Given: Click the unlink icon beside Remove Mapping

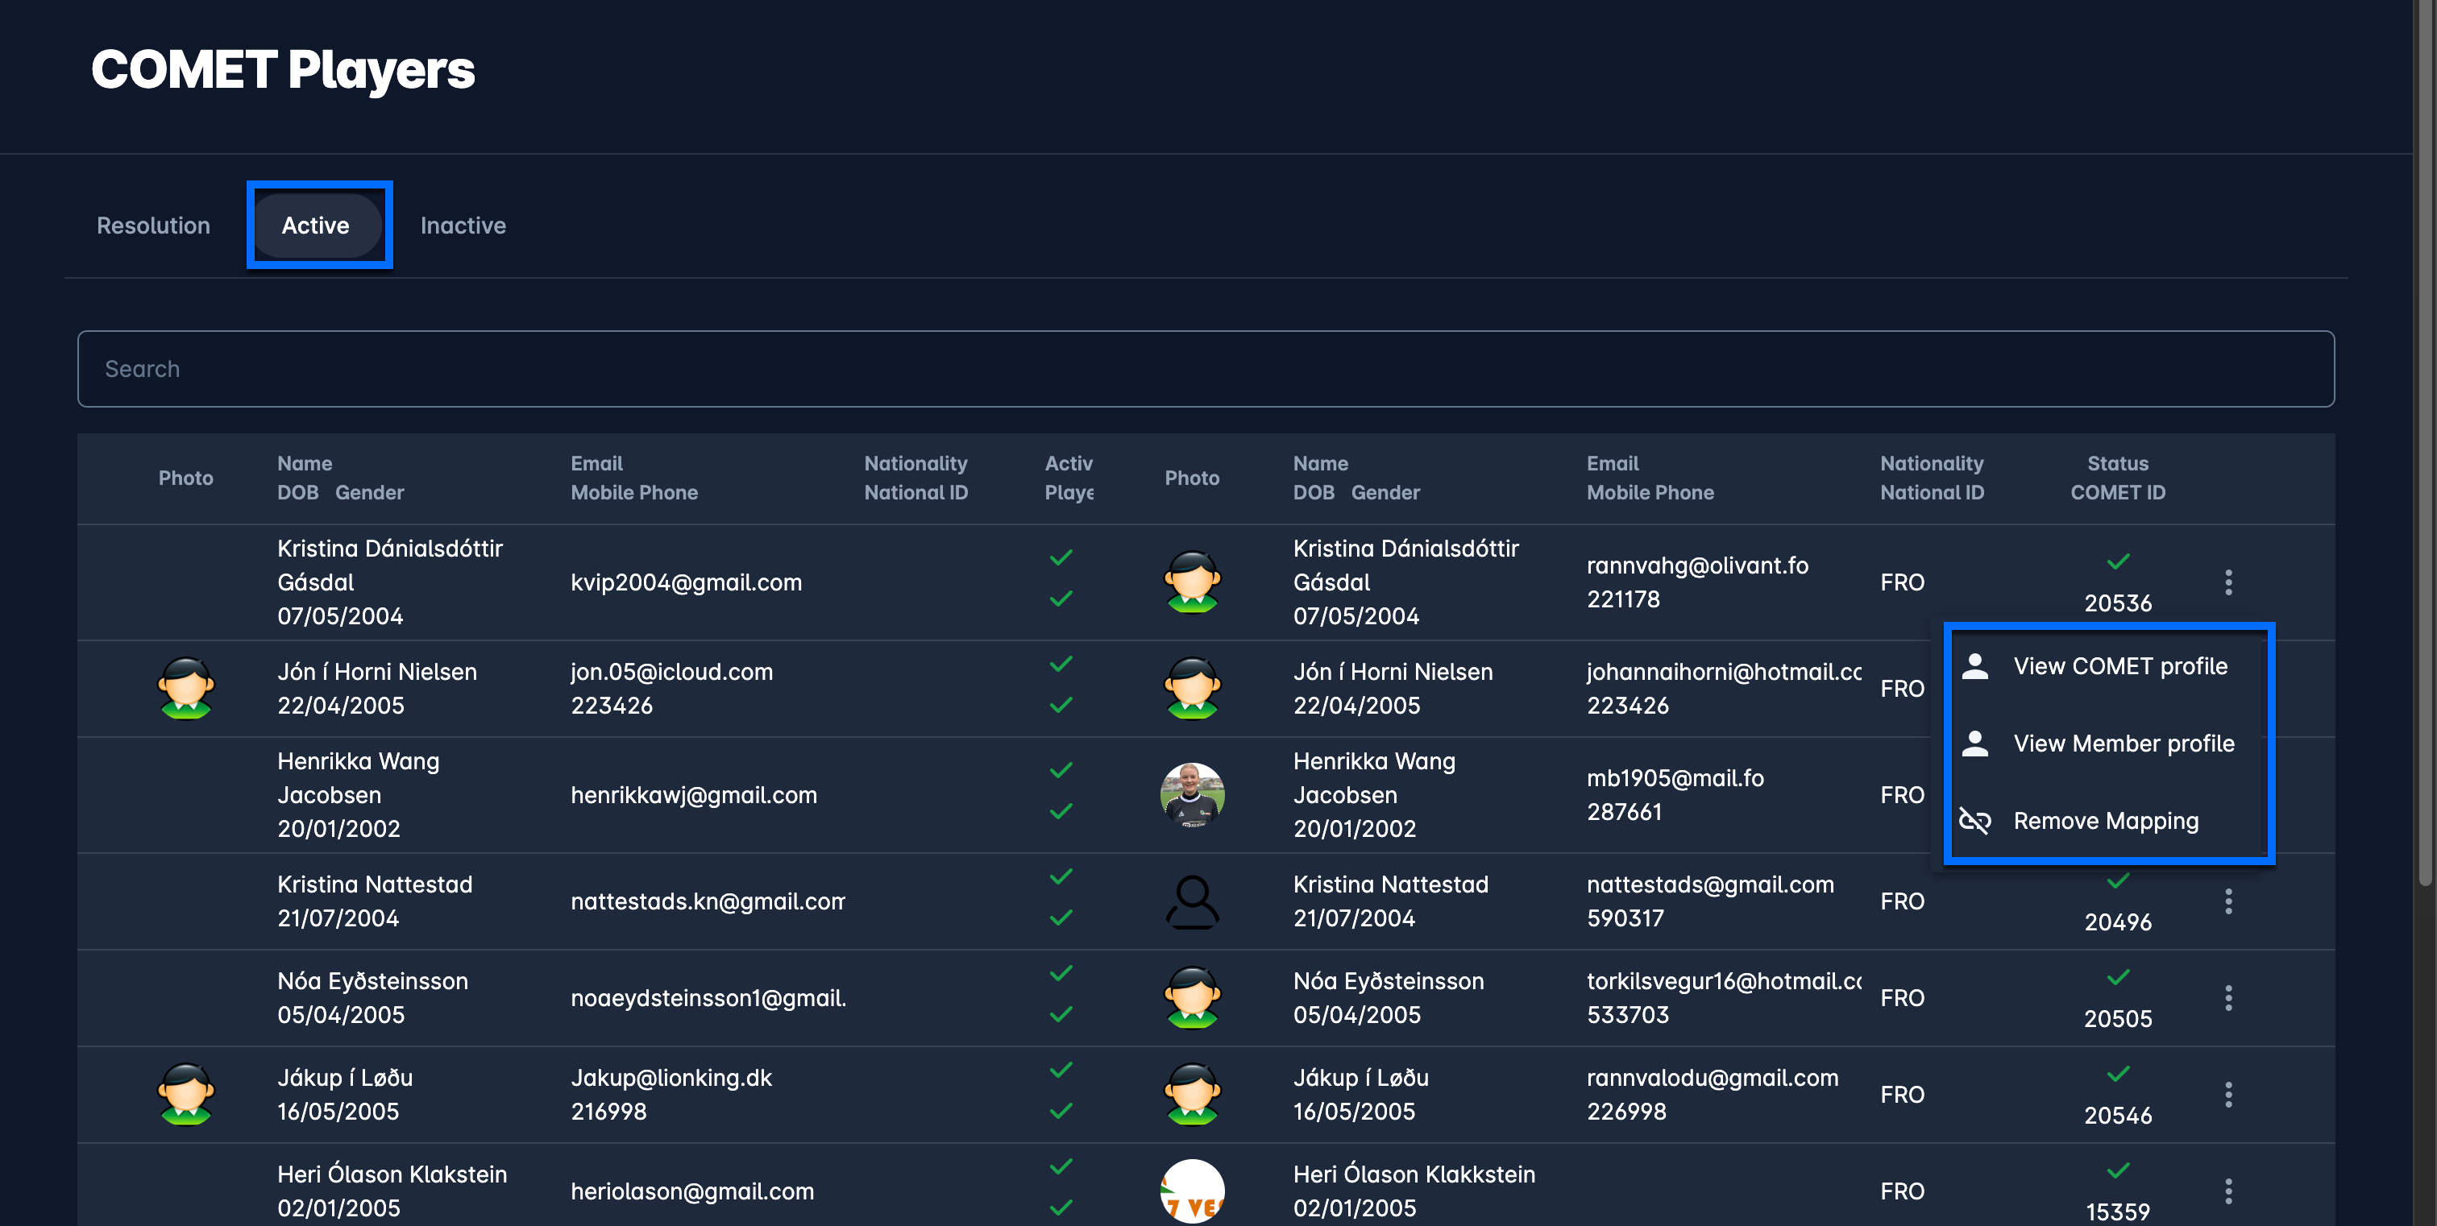Looking at the screenshot, I should pos(1974,821).
